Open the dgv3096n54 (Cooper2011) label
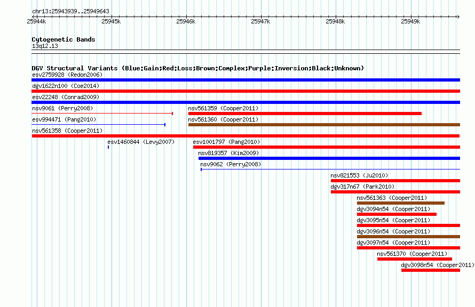Viewport: 475px width, 307px height. pyautogui.click(x=393, y=231)
